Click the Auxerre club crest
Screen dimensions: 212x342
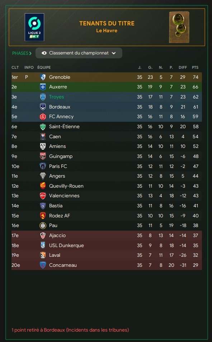43,87
